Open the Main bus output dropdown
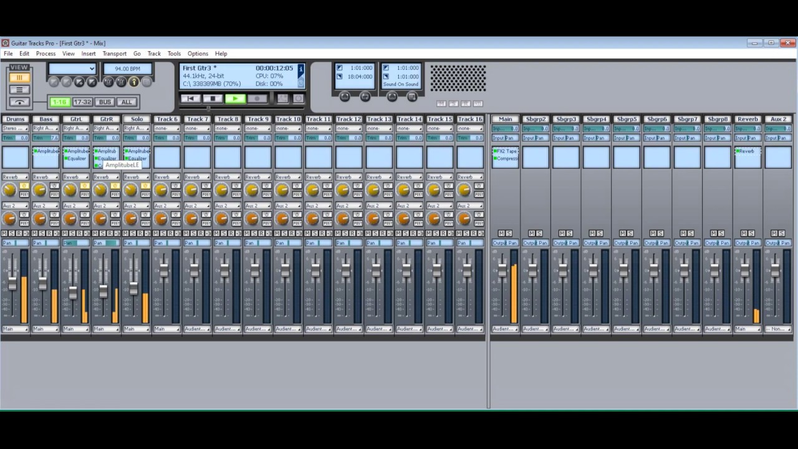This screenshot has width=798, height=449. point(505,329)
